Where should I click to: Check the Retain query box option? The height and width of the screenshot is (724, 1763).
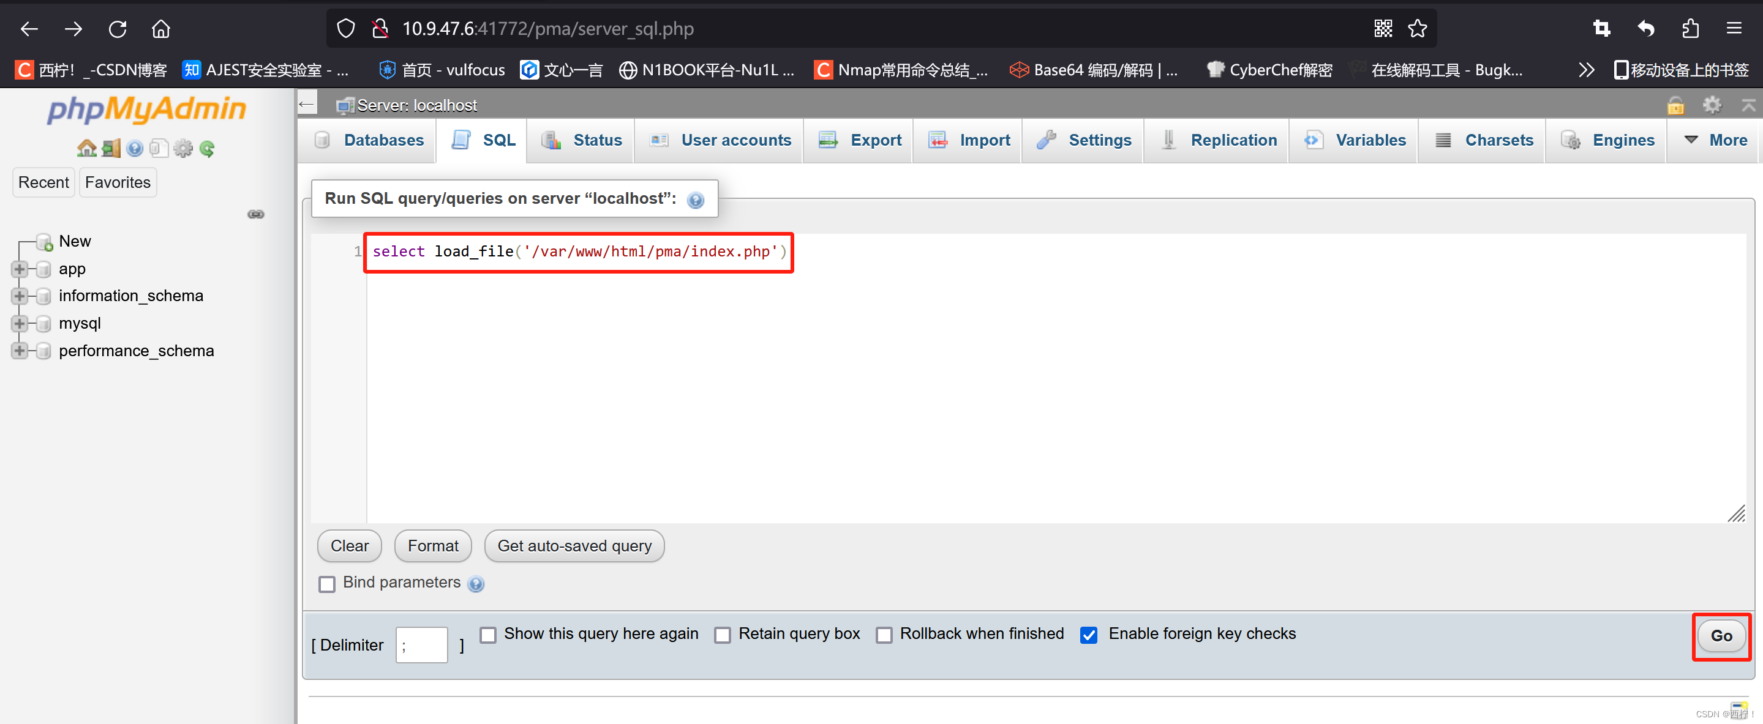pyautogui.click(x=722, y=635)
